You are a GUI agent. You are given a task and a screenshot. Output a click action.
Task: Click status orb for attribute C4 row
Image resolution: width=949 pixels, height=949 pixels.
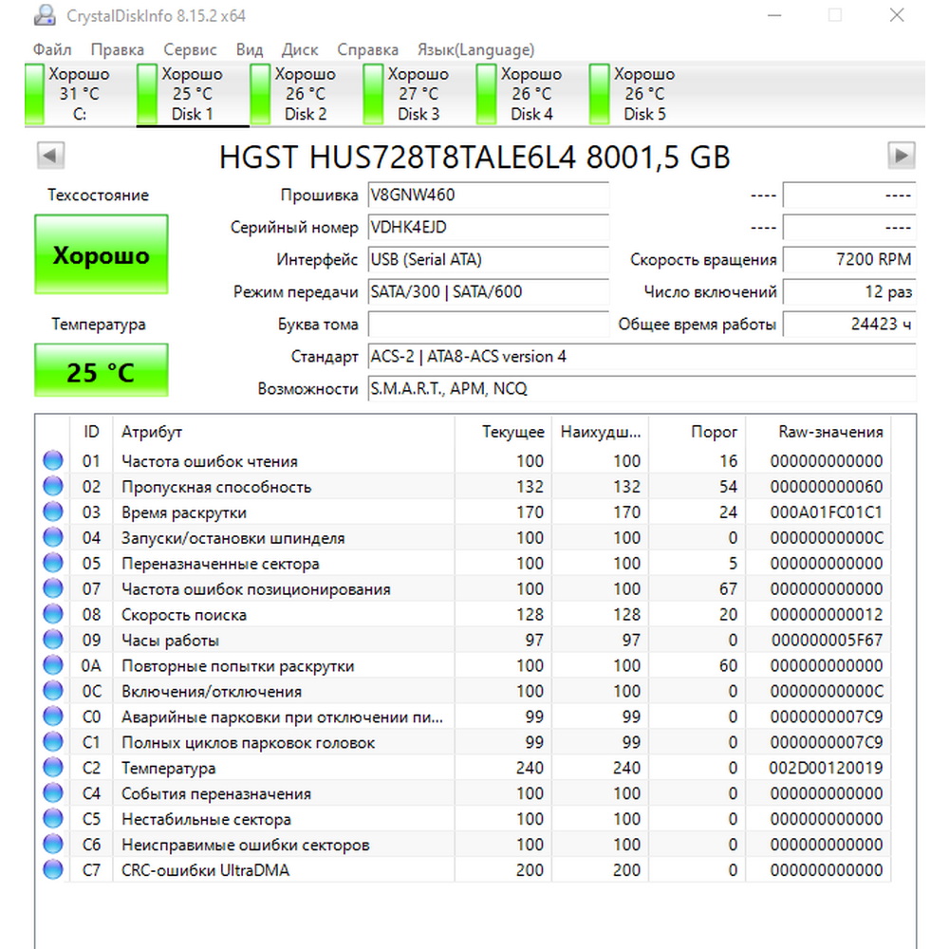pos(53,792)
